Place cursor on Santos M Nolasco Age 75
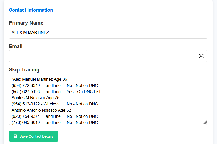Viewport: 217px width, 144px height. pyautogui.click(x=35, y=98)
